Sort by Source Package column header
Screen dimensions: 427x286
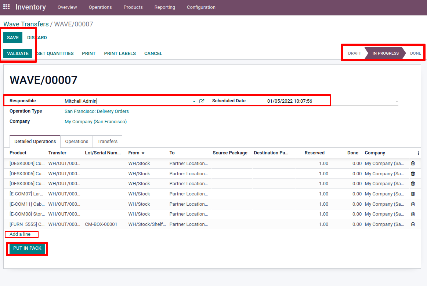(x=230, y=153)
